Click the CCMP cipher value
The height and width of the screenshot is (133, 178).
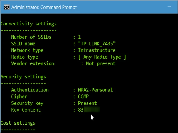[83, 97]
